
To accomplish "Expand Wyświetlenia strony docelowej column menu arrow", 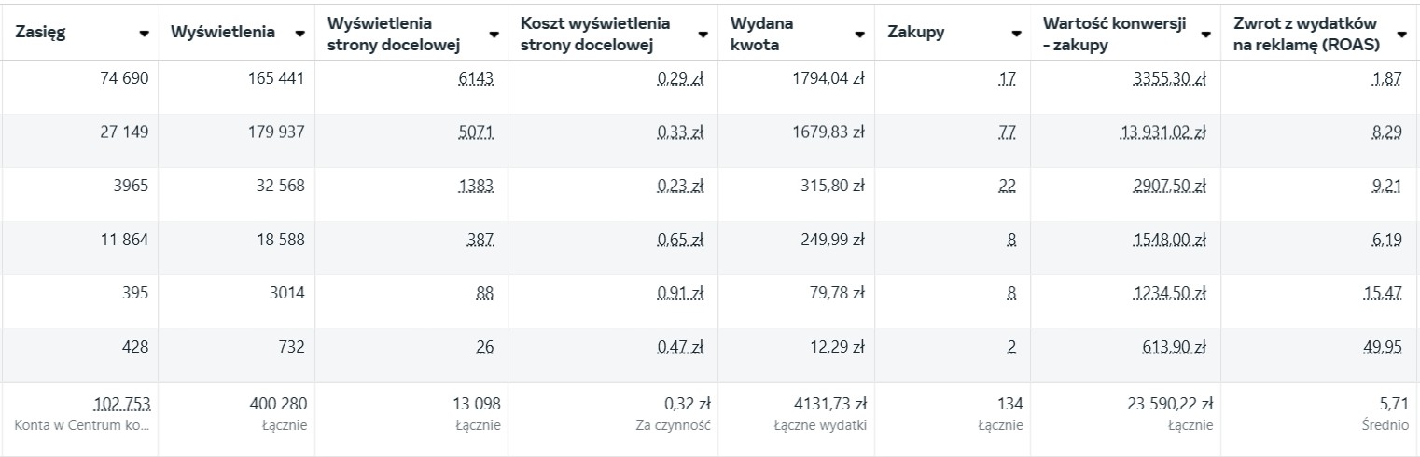I will [494, 34].
